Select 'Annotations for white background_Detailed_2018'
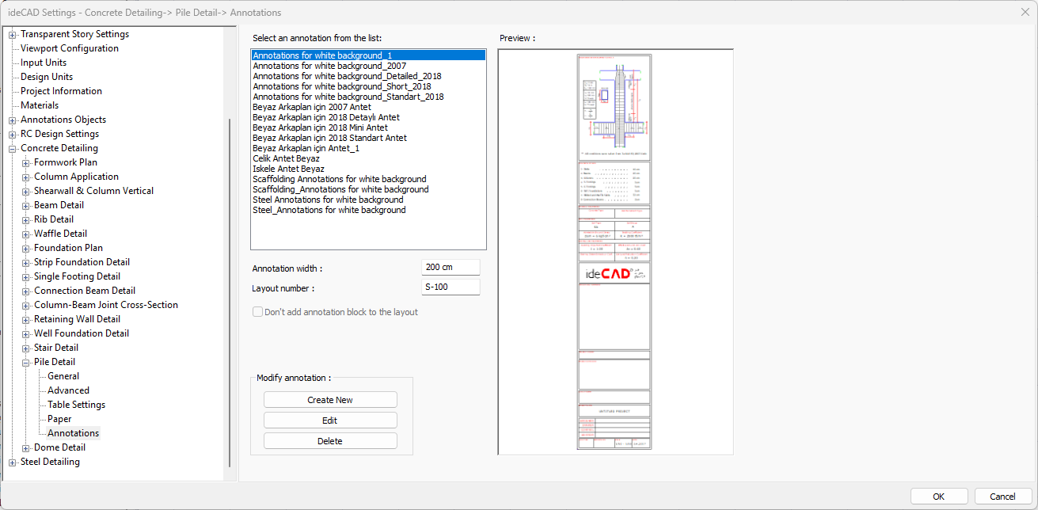 pos(347,76)
